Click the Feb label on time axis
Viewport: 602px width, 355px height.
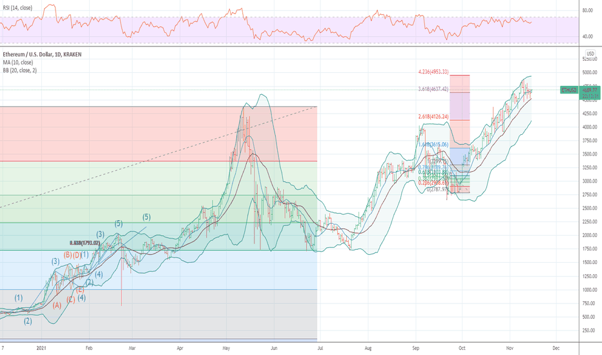coord(89,349)
